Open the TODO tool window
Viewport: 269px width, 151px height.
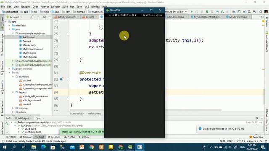(x=11, y=137)
